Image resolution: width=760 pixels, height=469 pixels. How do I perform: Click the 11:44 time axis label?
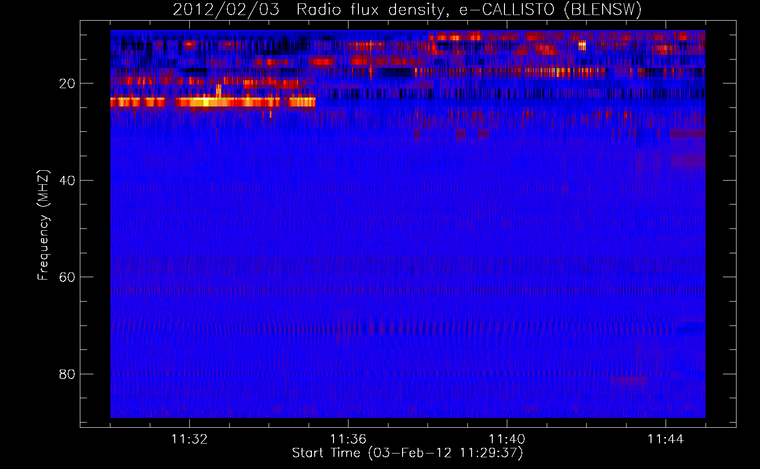coord(666,439)
